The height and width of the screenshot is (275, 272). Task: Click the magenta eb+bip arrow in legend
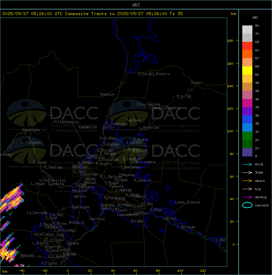pyautogui.click(x=247, y=197)
